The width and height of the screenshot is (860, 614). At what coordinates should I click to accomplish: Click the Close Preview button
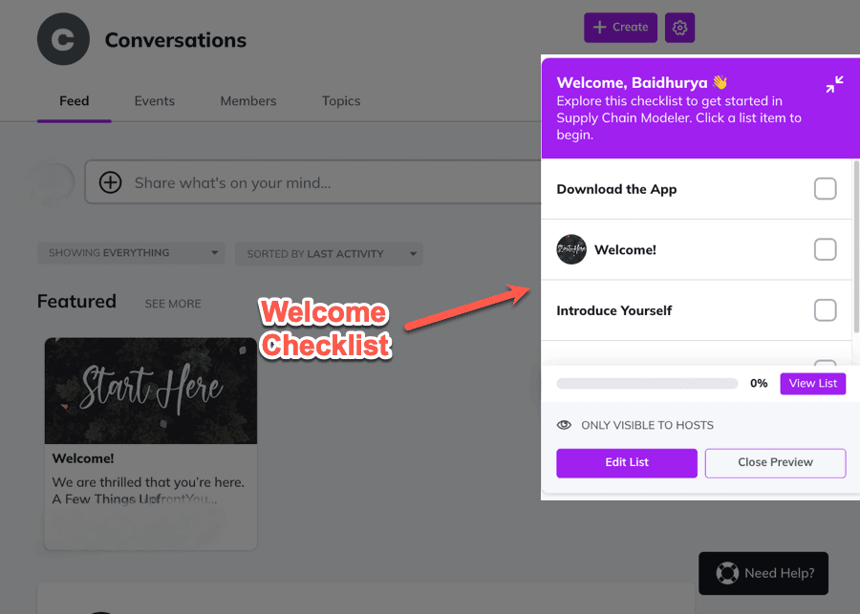775,462
